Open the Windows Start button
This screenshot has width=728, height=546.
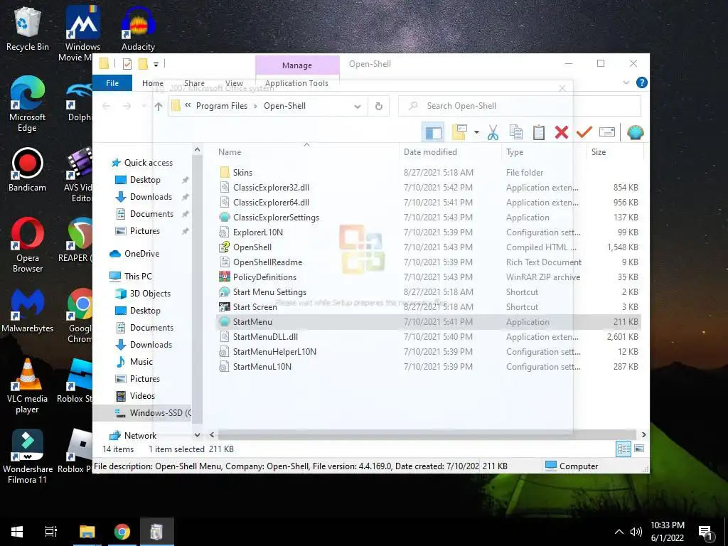17,532
